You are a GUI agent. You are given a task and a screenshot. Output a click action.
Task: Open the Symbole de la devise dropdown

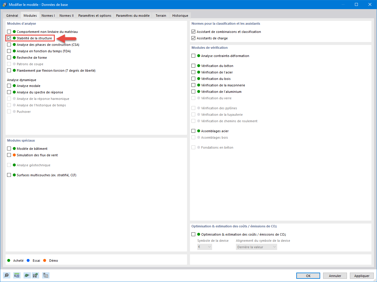point(205,247)
